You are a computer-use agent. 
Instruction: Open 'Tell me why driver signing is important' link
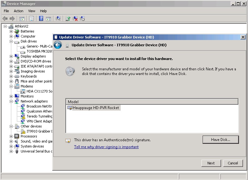pyautogui.click(x=106, y=147)
